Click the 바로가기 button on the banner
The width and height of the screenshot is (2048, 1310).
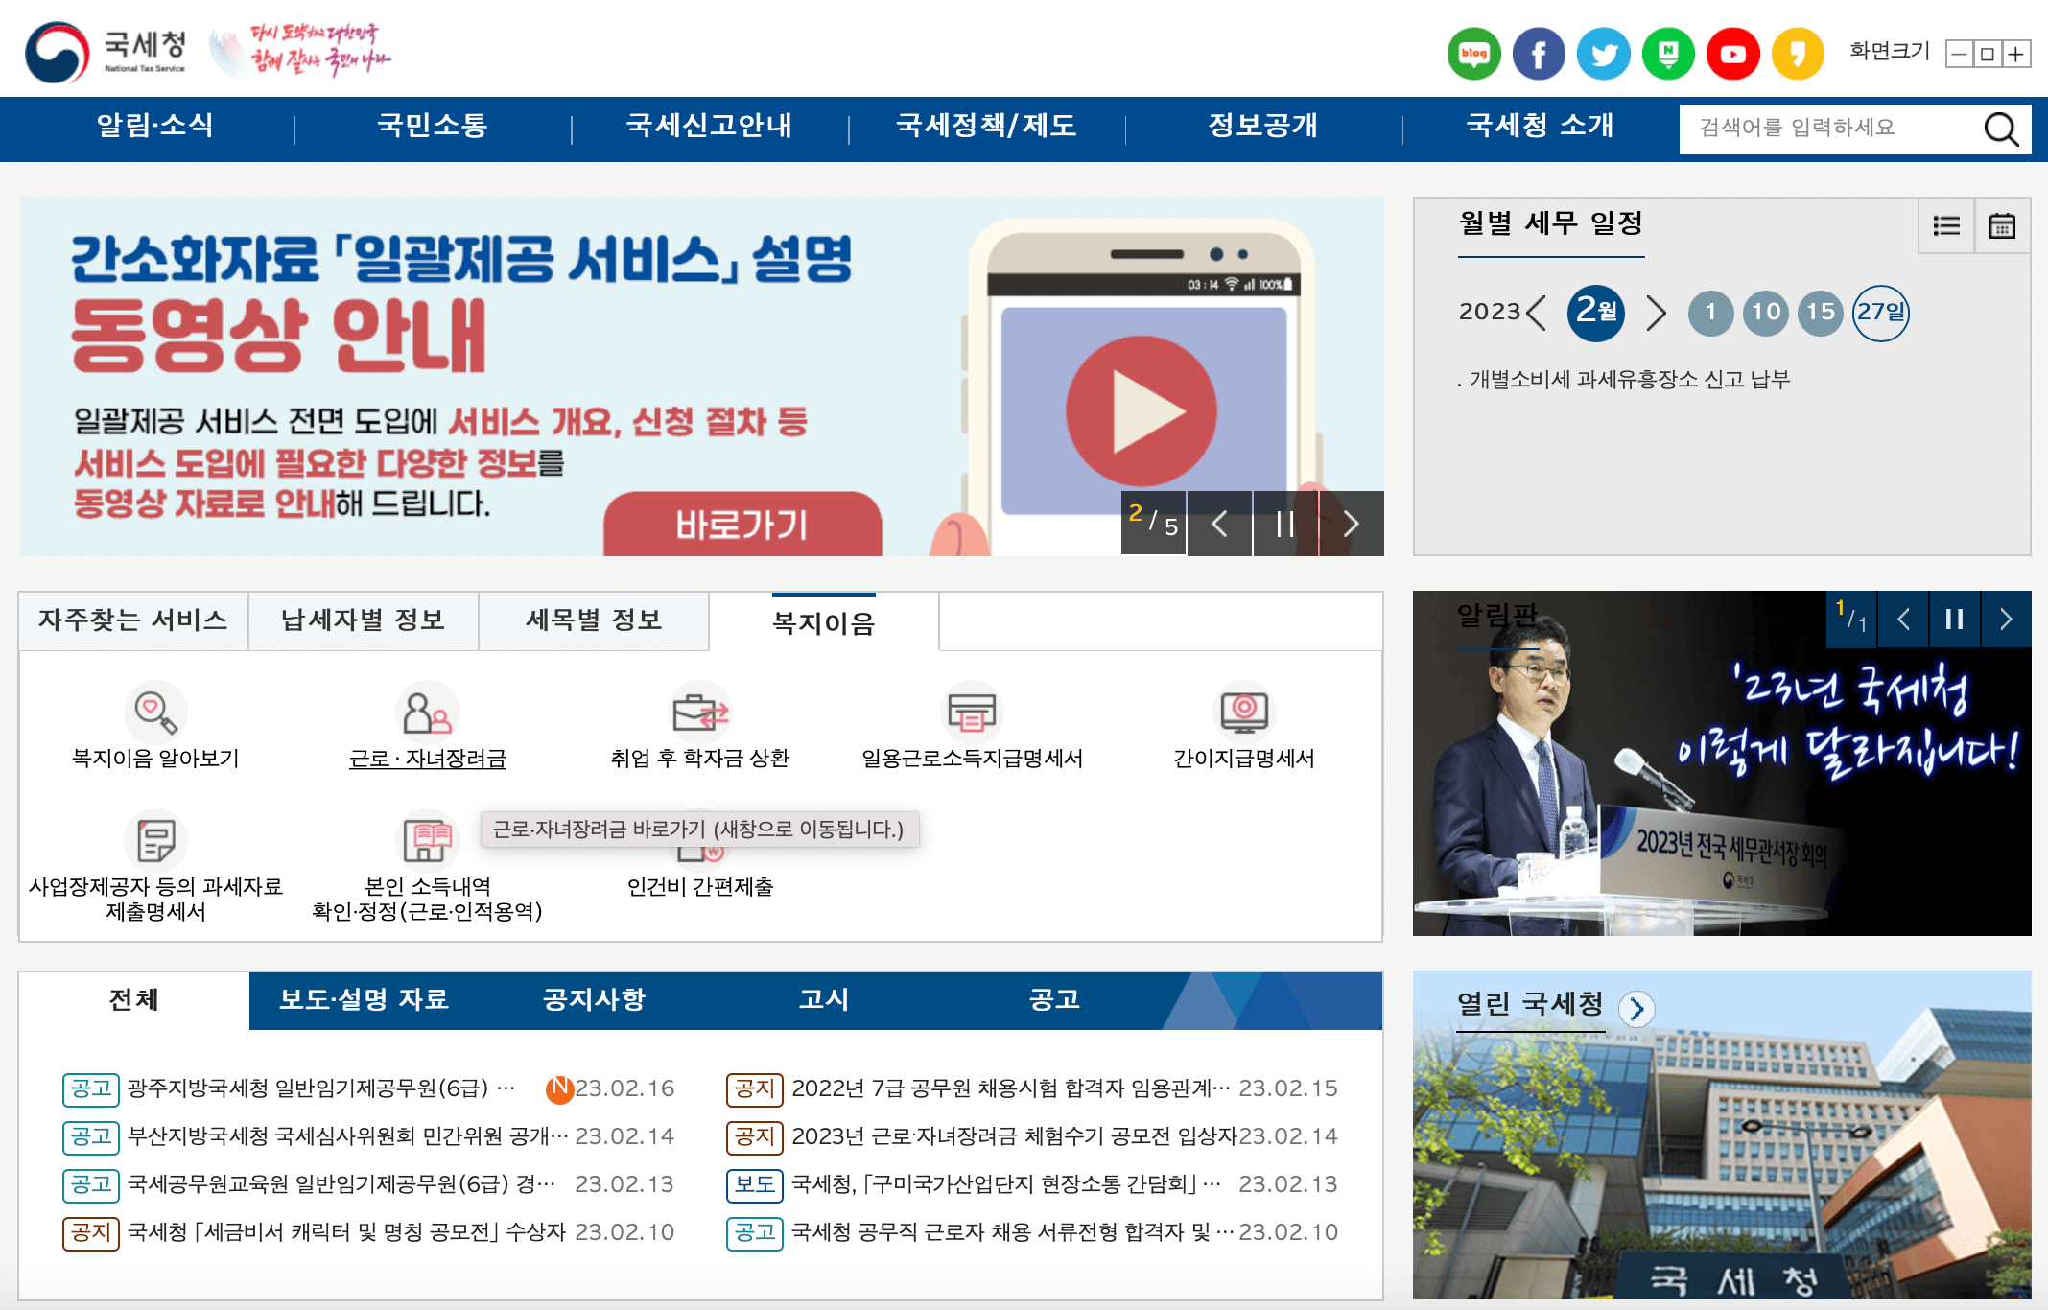[742, 523]
